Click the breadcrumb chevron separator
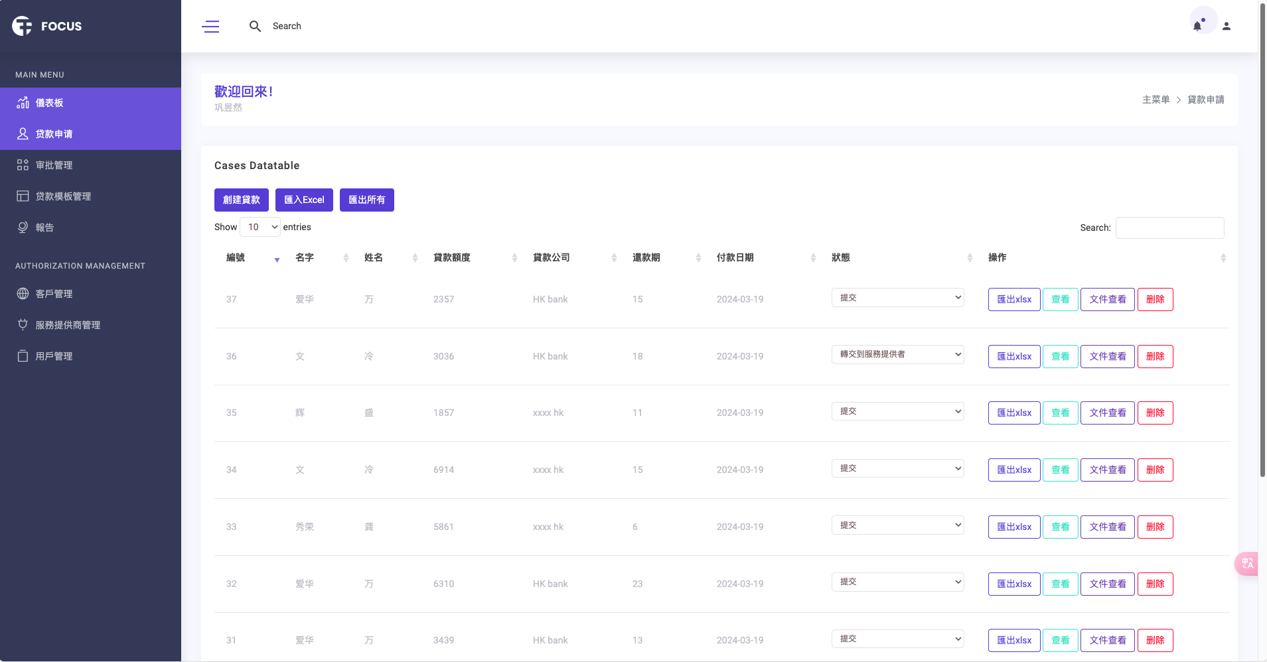Viewport: 1267px width, 662px height. click(1179, 100)
